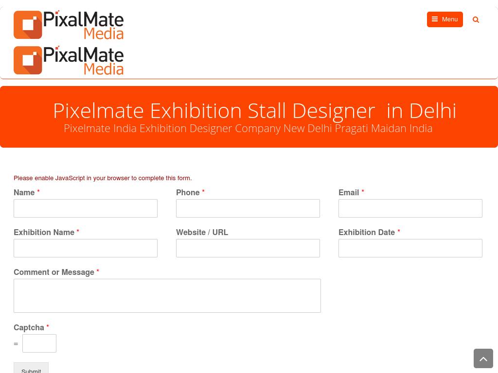Click the Name field label
Image resolution: width=498 pixels, height=373 pixels.
click(27, 192)
